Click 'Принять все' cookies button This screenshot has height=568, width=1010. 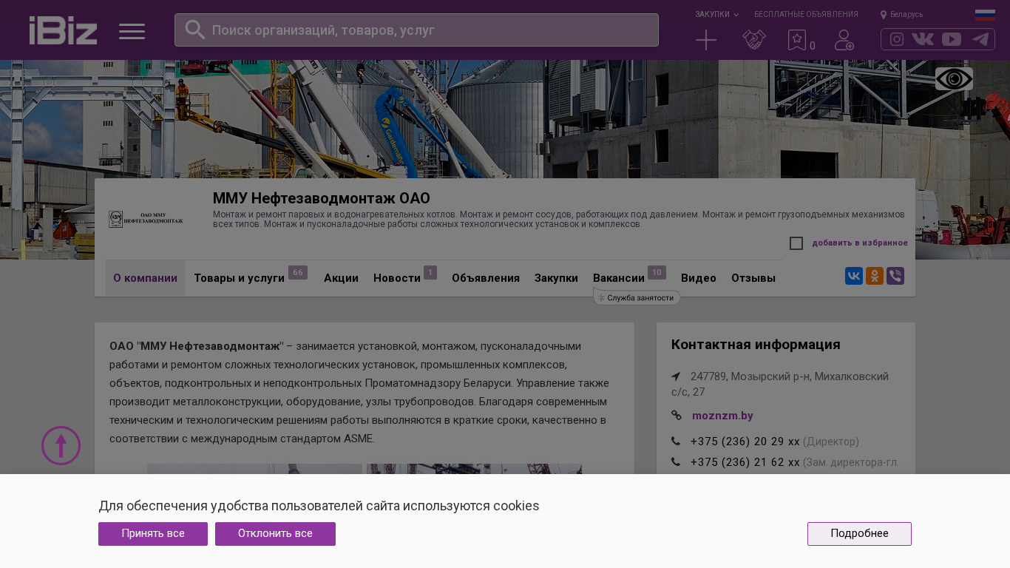point(153,534)
